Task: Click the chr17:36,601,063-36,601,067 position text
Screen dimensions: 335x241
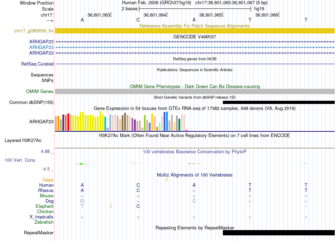Action: click(231, 3)
